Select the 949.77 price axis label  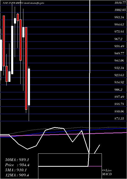(x=119, y=53)
